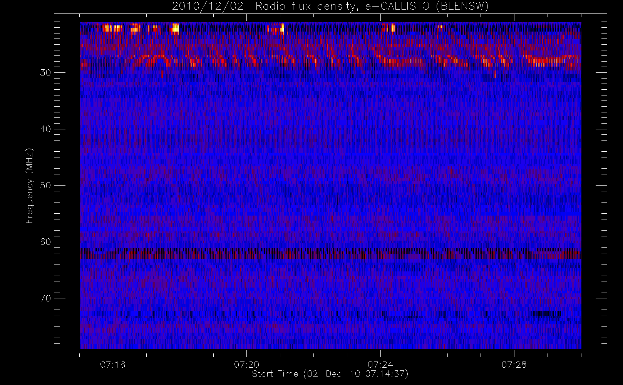Image resolution: width=623 pixels, height=385 pixels.
Task: Click the 07:28 time tick label
Action: coord(514,365)
